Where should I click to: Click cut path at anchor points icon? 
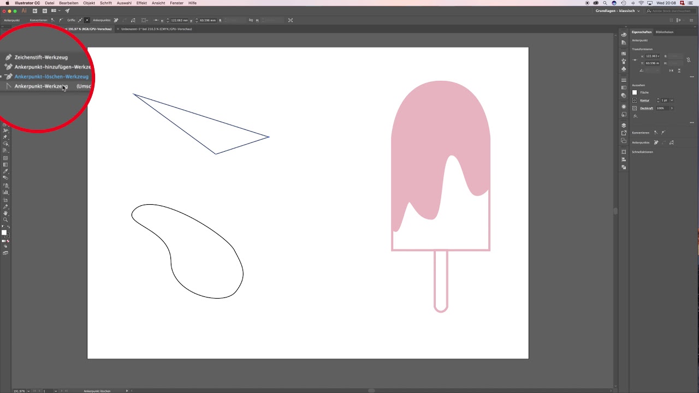(x=133, y=20)
